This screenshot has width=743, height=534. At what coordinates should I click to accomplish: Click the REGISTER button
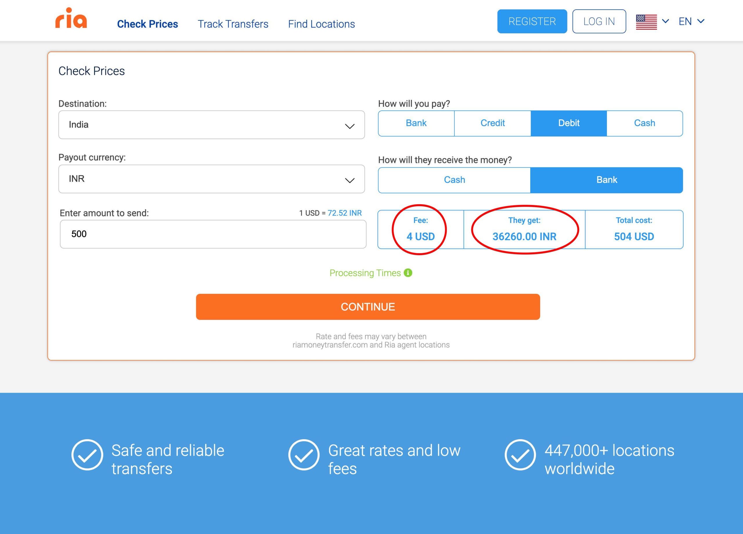532,21
